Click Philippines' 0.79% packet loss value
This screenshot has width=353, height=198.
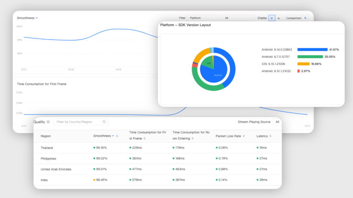(x=223, y=158)
